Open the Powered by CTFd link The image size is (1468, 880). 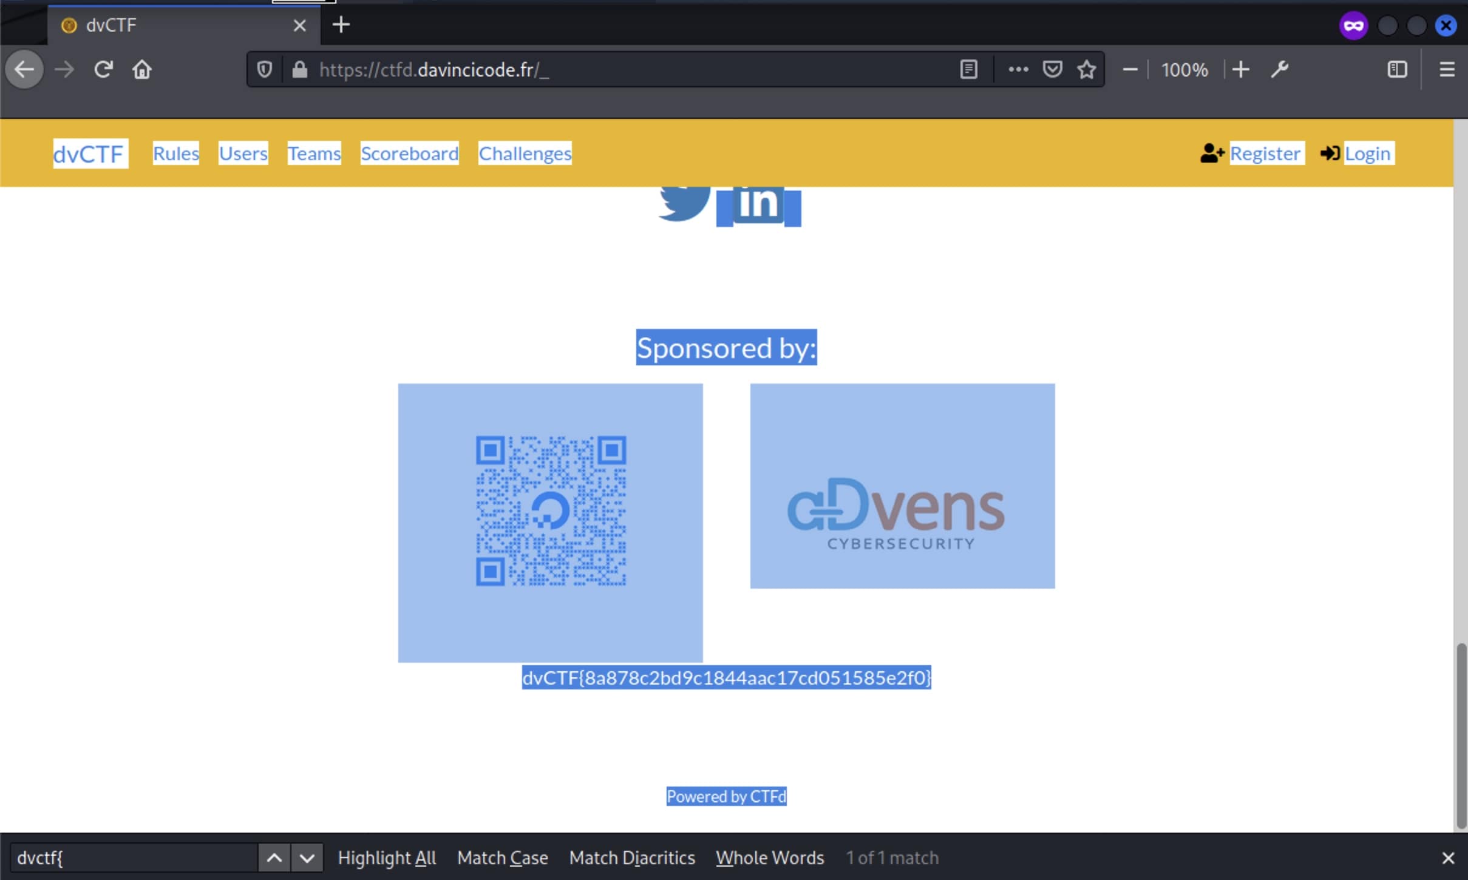pos(726,796)
